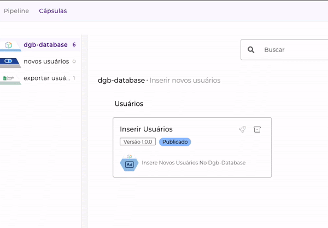Screen dimensions: 328x228
Task: Open the Pipeline tab
Action: (16, 10)
